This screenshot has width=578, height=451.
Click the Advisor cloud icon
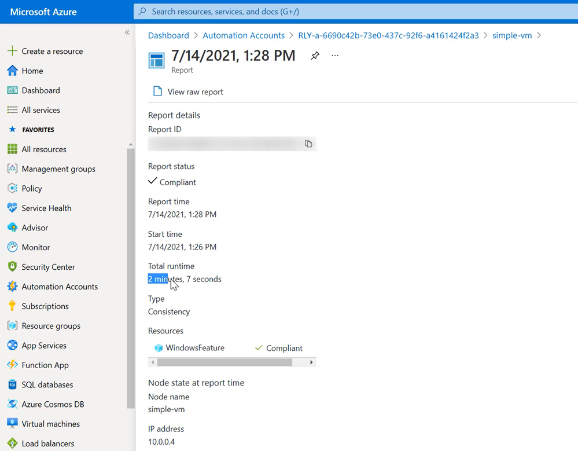click(x=12, y=228)
